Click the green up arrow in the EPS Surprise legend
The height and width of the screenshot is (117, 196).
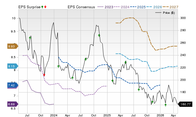pos(42,7)
